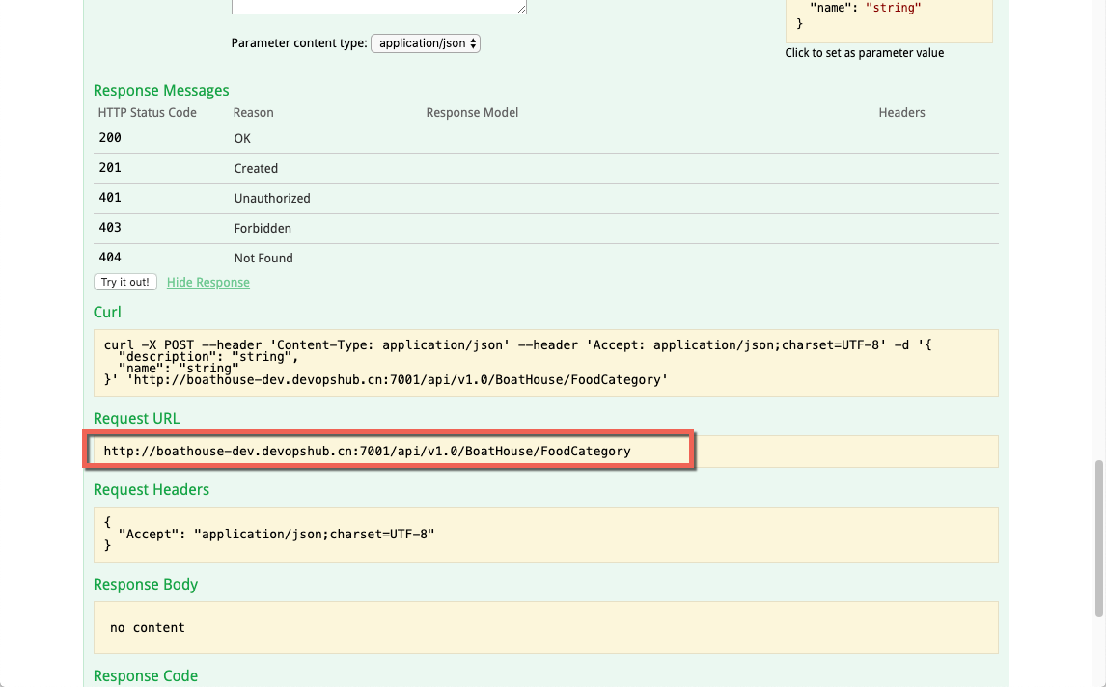Click the Response Code heading

[146, 675]
